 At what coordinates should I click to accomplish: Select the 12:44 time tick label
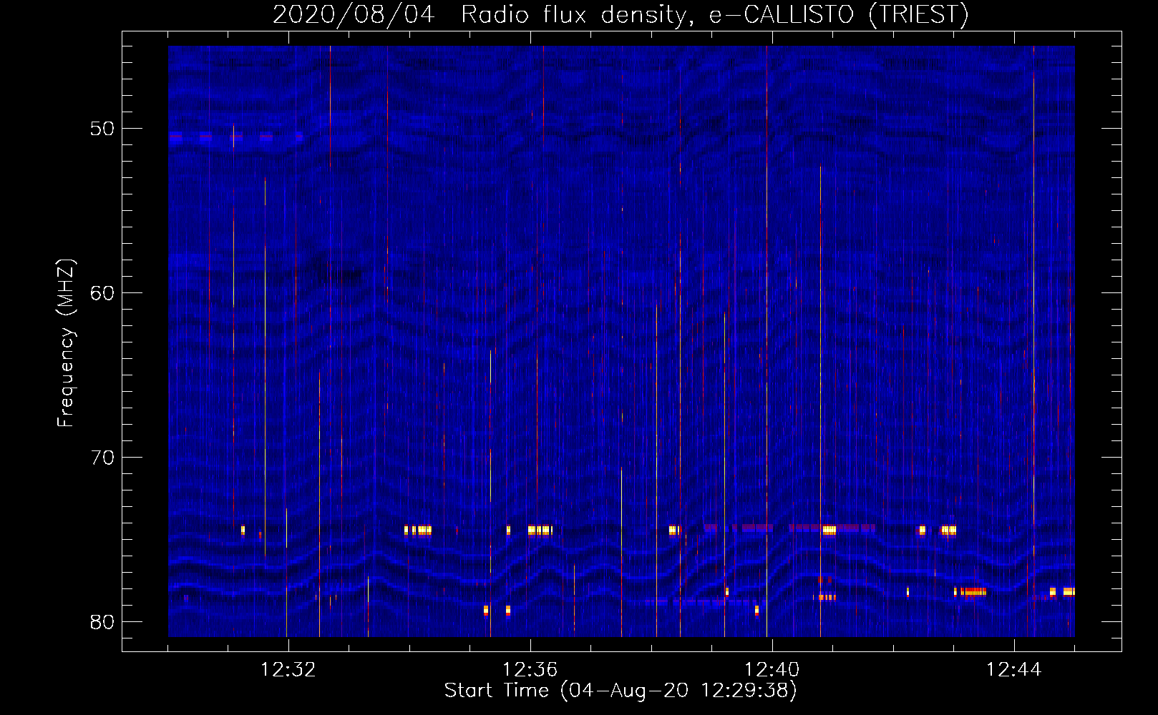click(x=1013, y=670)
